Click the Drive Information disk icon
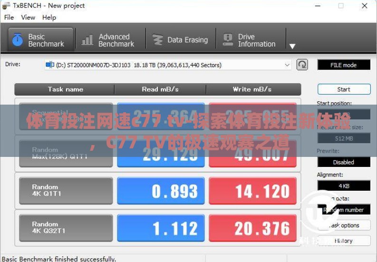The width and height of the screenshot is (377, 262). click(x=228, y=39)
